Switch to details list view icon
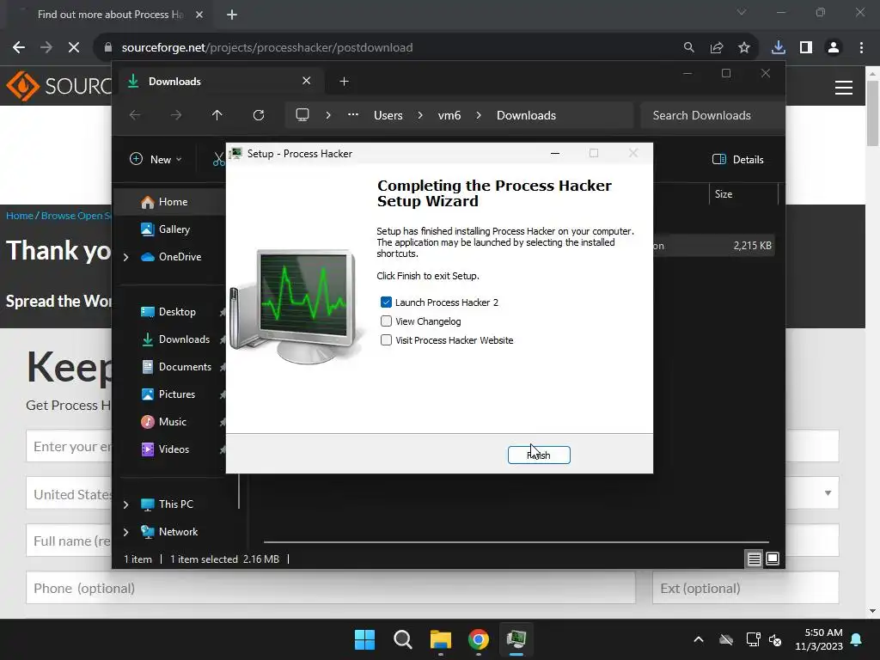This screenshot has height=660, width=880. (755, 559)
